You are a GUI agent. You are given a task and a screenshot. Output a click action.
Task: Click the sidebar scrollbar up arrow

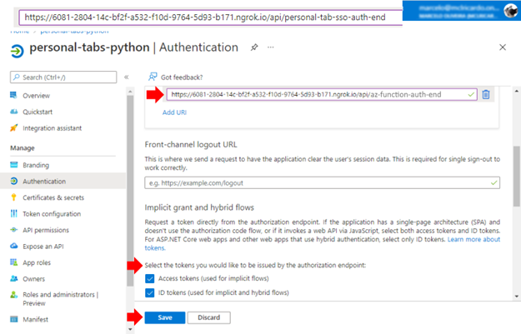point(130,91)
